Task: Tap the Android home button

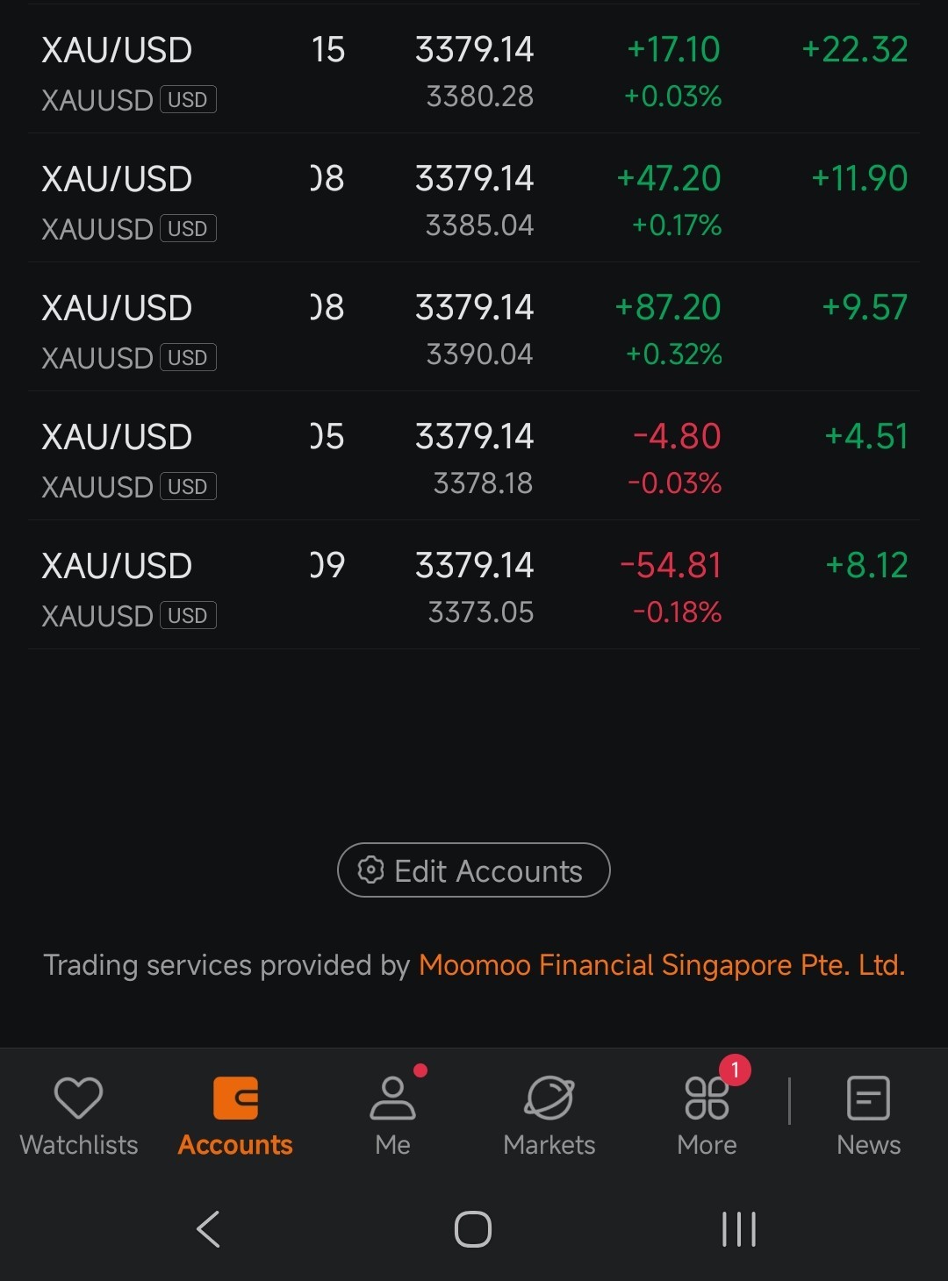Action: 473,1228
